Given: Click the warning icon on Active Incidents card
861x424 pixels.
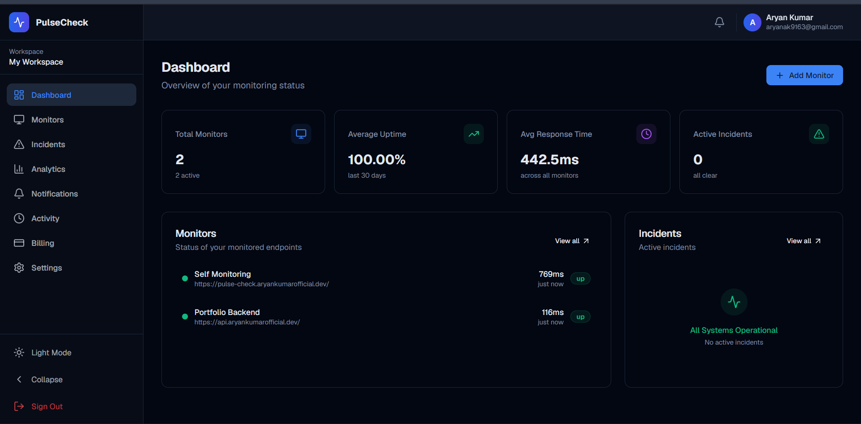Looking at the screenshot, I should 819,134.
